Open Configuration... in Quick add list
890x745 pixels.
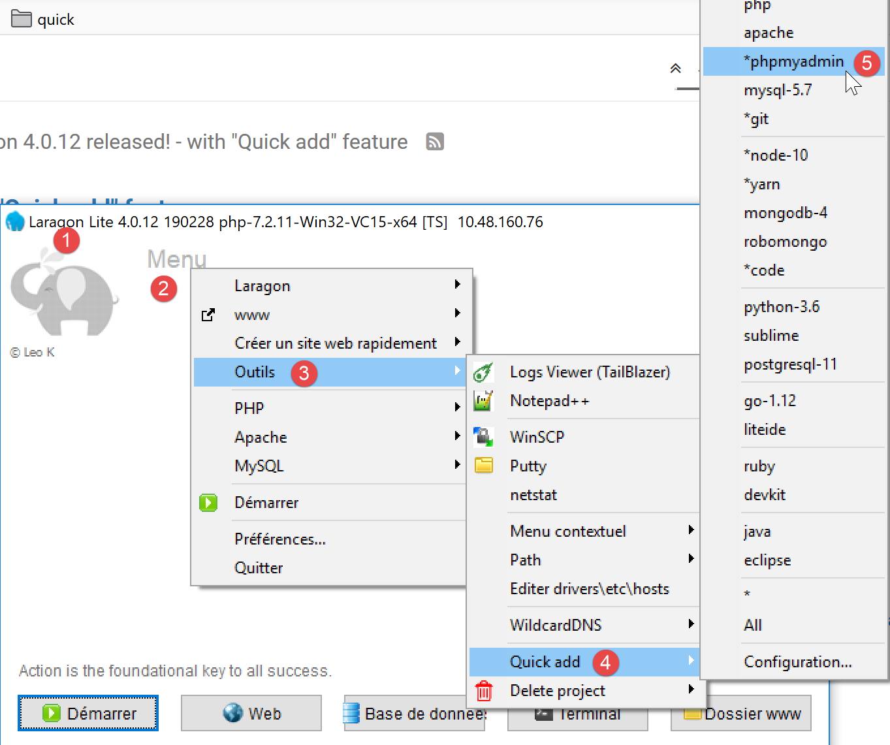797,662
